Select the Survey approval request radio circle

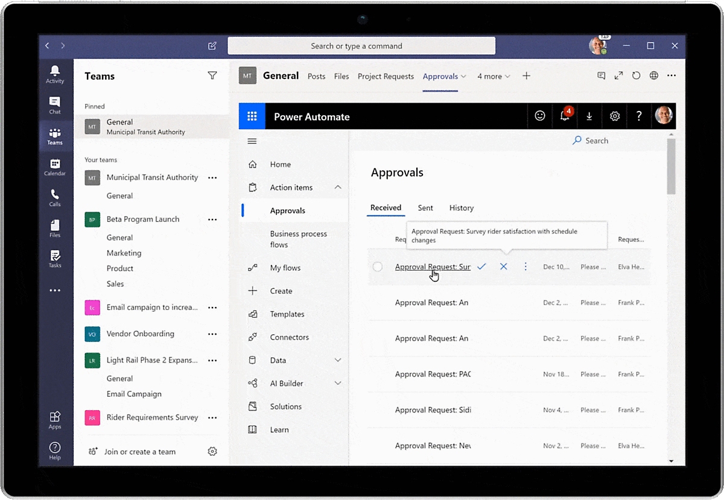click(x=378, y=267)
